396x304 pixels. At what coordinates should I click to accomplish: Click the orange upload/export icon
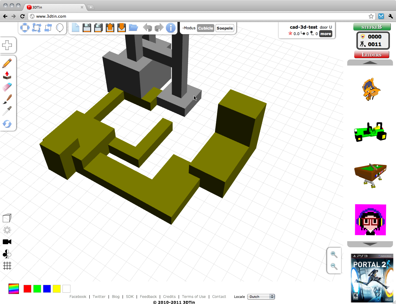[110, 28]
